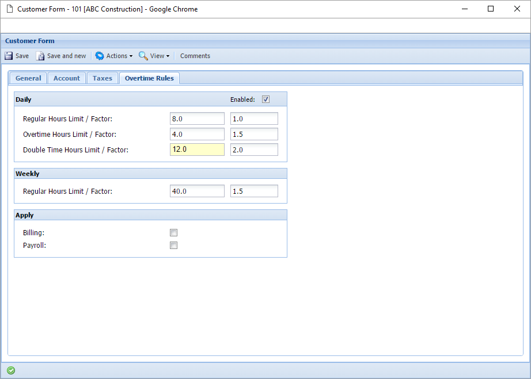Viewport: 531px width, 379px height.
Task: Click the Double Time Hours Limit field
Action: click(197, 150)
